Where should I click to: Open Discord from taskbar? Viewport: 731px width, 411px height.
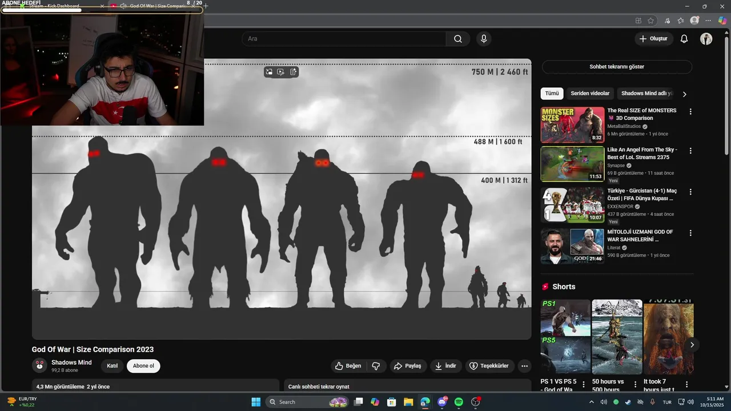pyautogui.click(x=442, y=402)
